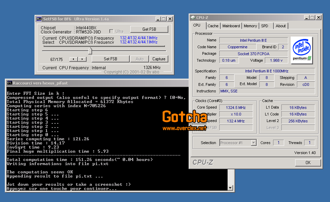Click 'The computation seems OK' console line
The image size is (330, 202).
tap(40, 172)
